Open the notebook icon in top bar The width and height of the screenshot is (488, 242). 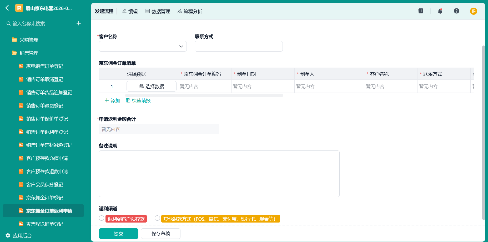[x=421, y=11]
